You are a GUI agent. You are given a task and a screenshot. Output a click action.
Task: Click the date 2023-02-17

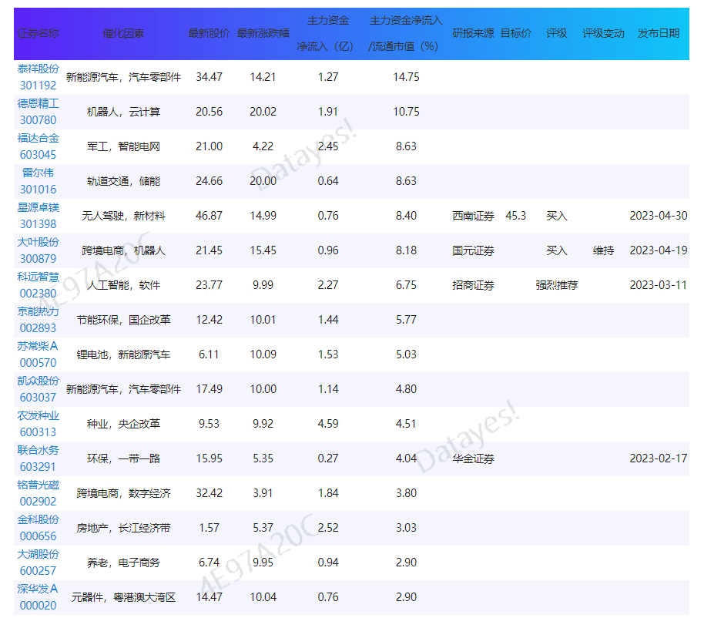[659, 458]
